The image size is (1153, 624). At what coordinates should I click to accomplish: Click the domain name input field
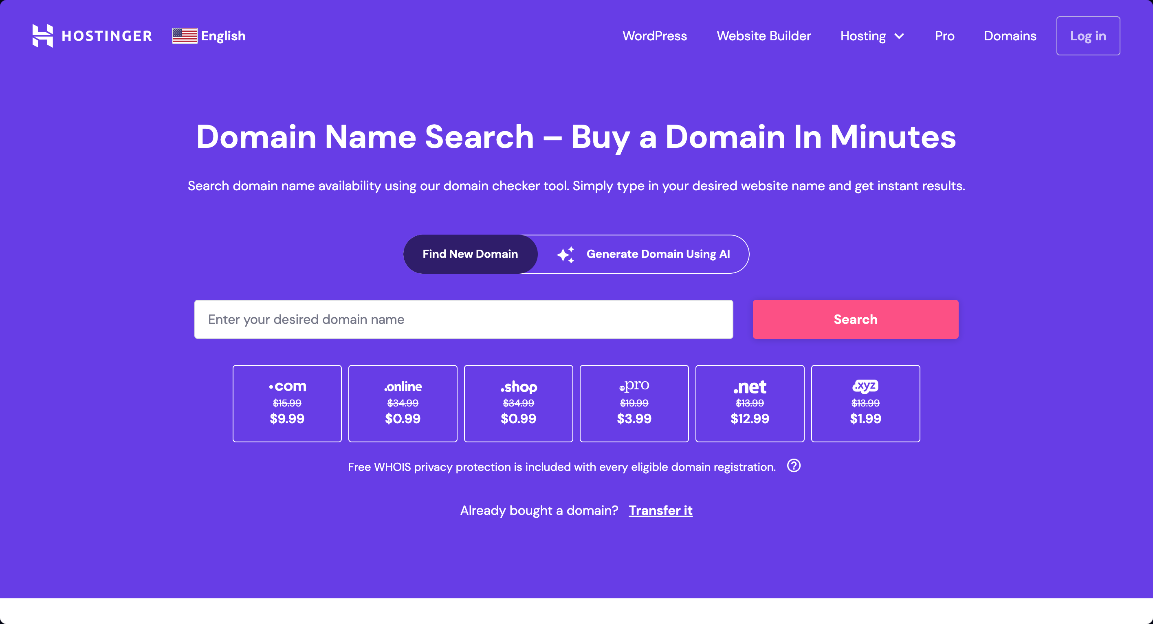[x=463, y=319]
